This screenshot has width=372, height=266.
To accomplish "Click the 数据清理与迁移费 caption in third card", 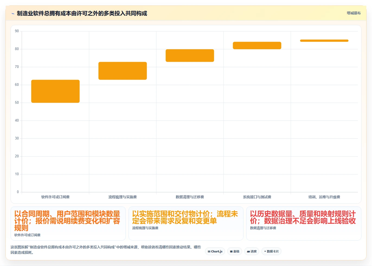I will tap(263, 228).
